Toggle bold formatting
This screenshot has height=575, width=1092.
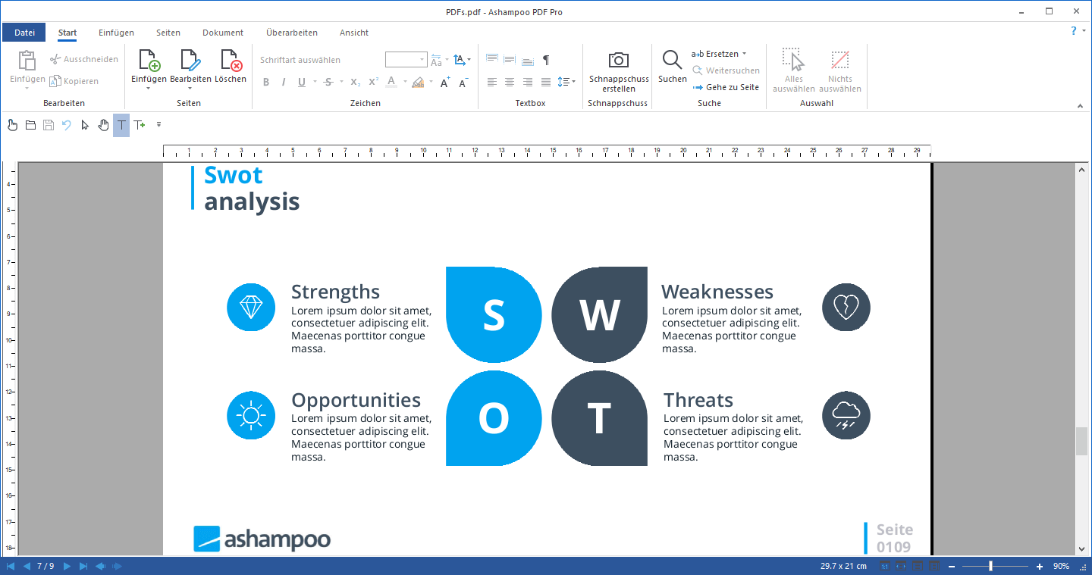click(266, 82)
